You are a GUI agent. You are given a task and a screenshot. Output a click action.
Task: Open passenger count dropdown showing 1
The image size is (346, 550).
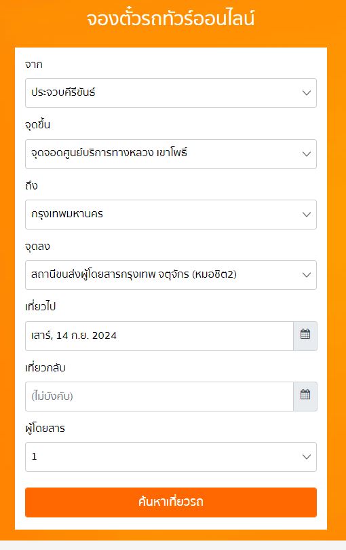coord(171,457)
